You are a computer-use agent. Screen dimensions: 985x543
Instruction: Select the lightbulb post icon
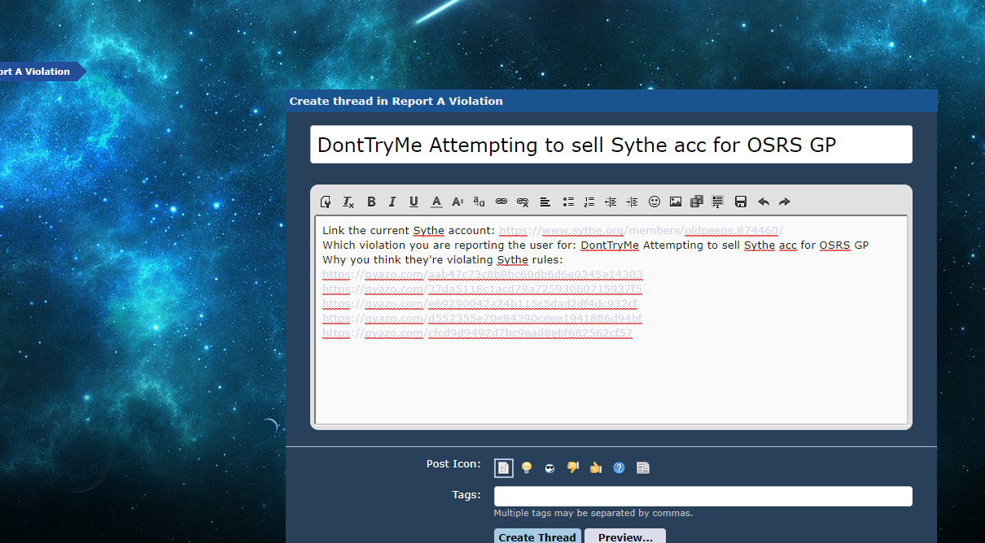[527, 467]
